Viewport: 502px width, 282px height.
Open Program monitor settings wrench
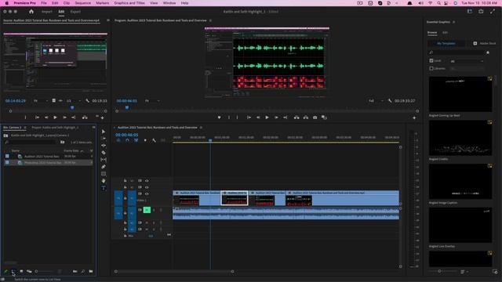click(390, 101)
